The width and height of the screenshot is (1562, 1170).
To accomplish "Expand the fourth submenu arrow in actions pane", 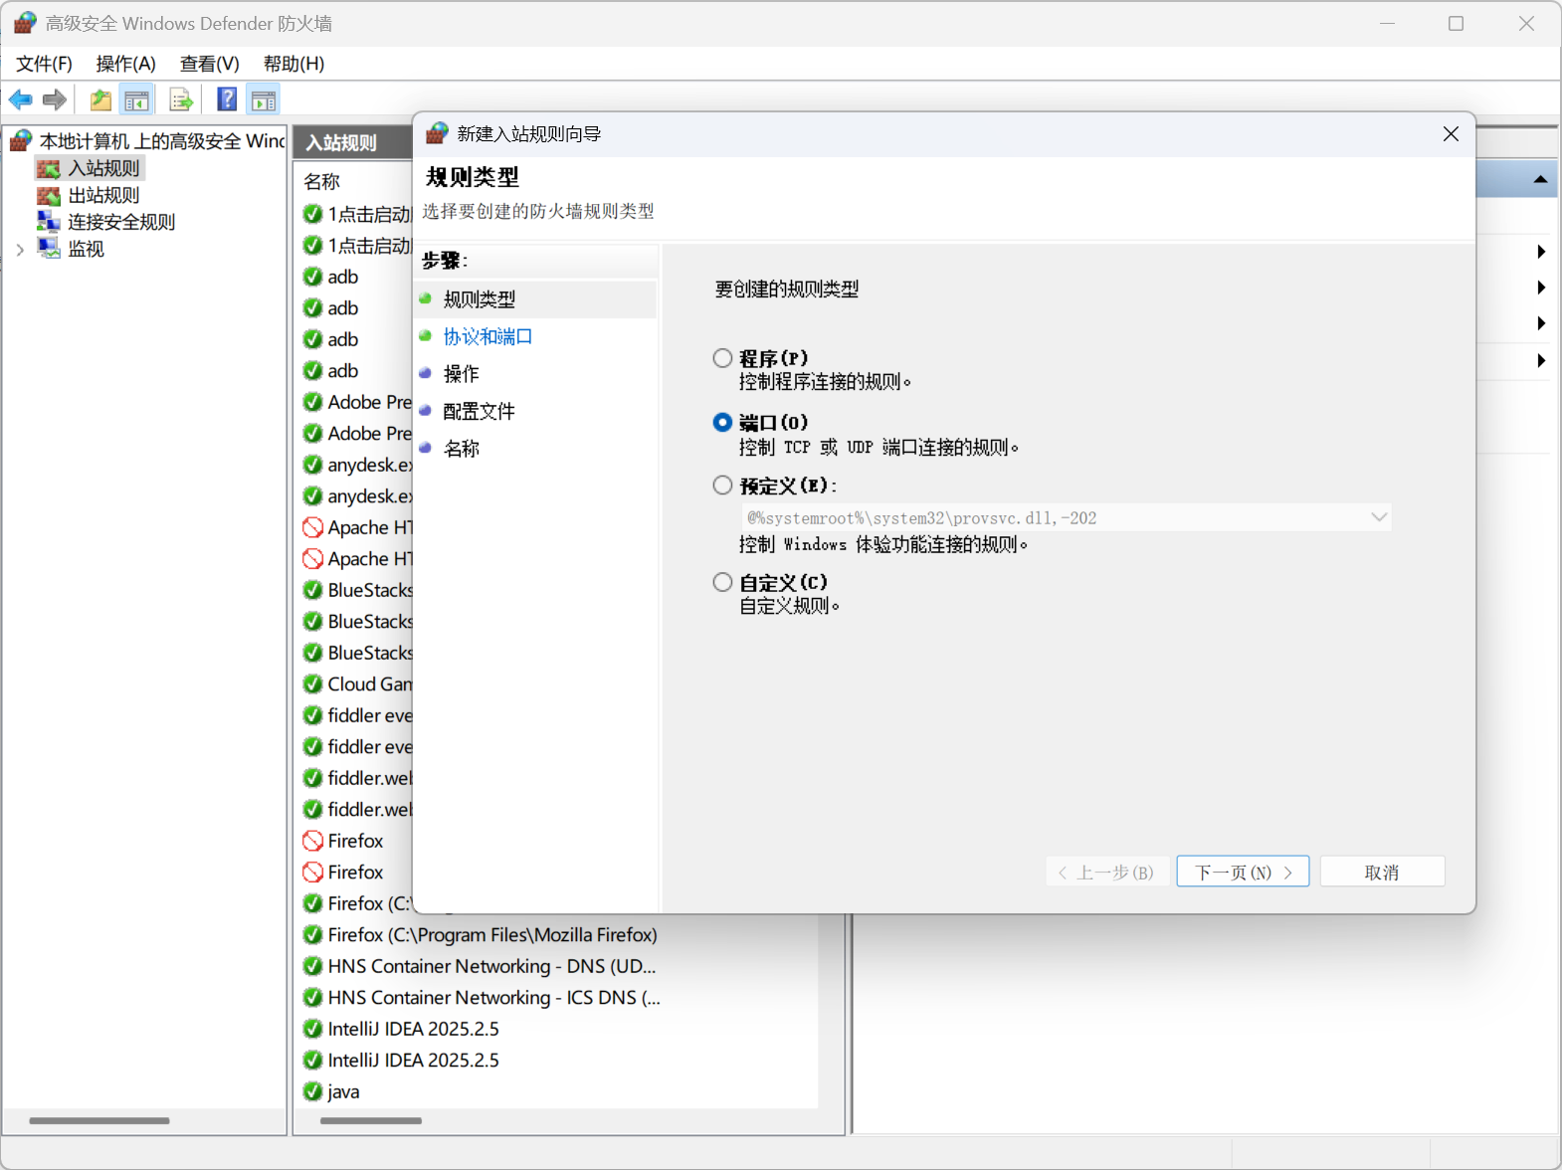I will [x=1540, y=360].
